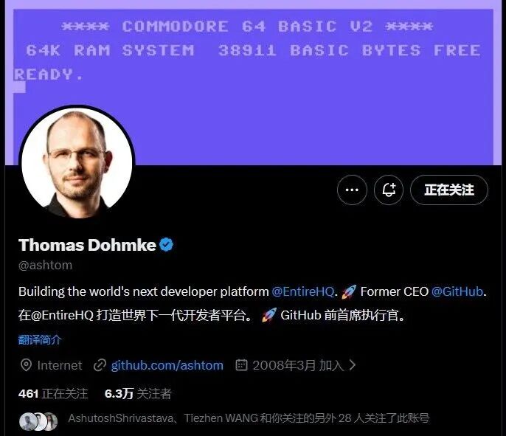This screenshot has height=436, width=506.
Task: Click the stacked mutual follower avatars
Action: (38, 421)
